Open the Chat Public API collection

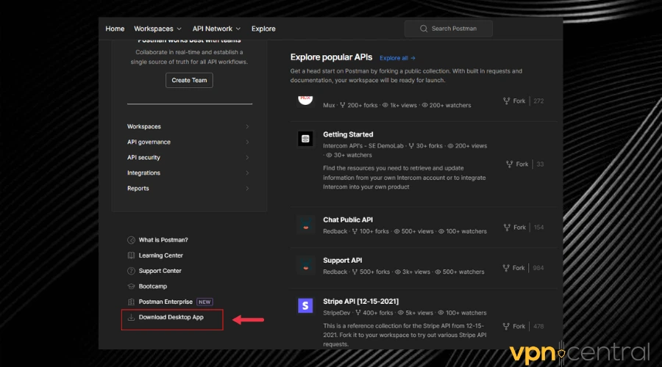348,220
